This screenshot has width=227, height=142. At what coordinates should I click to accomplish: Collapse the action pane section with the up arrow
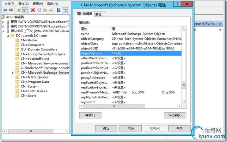point(220,24)
